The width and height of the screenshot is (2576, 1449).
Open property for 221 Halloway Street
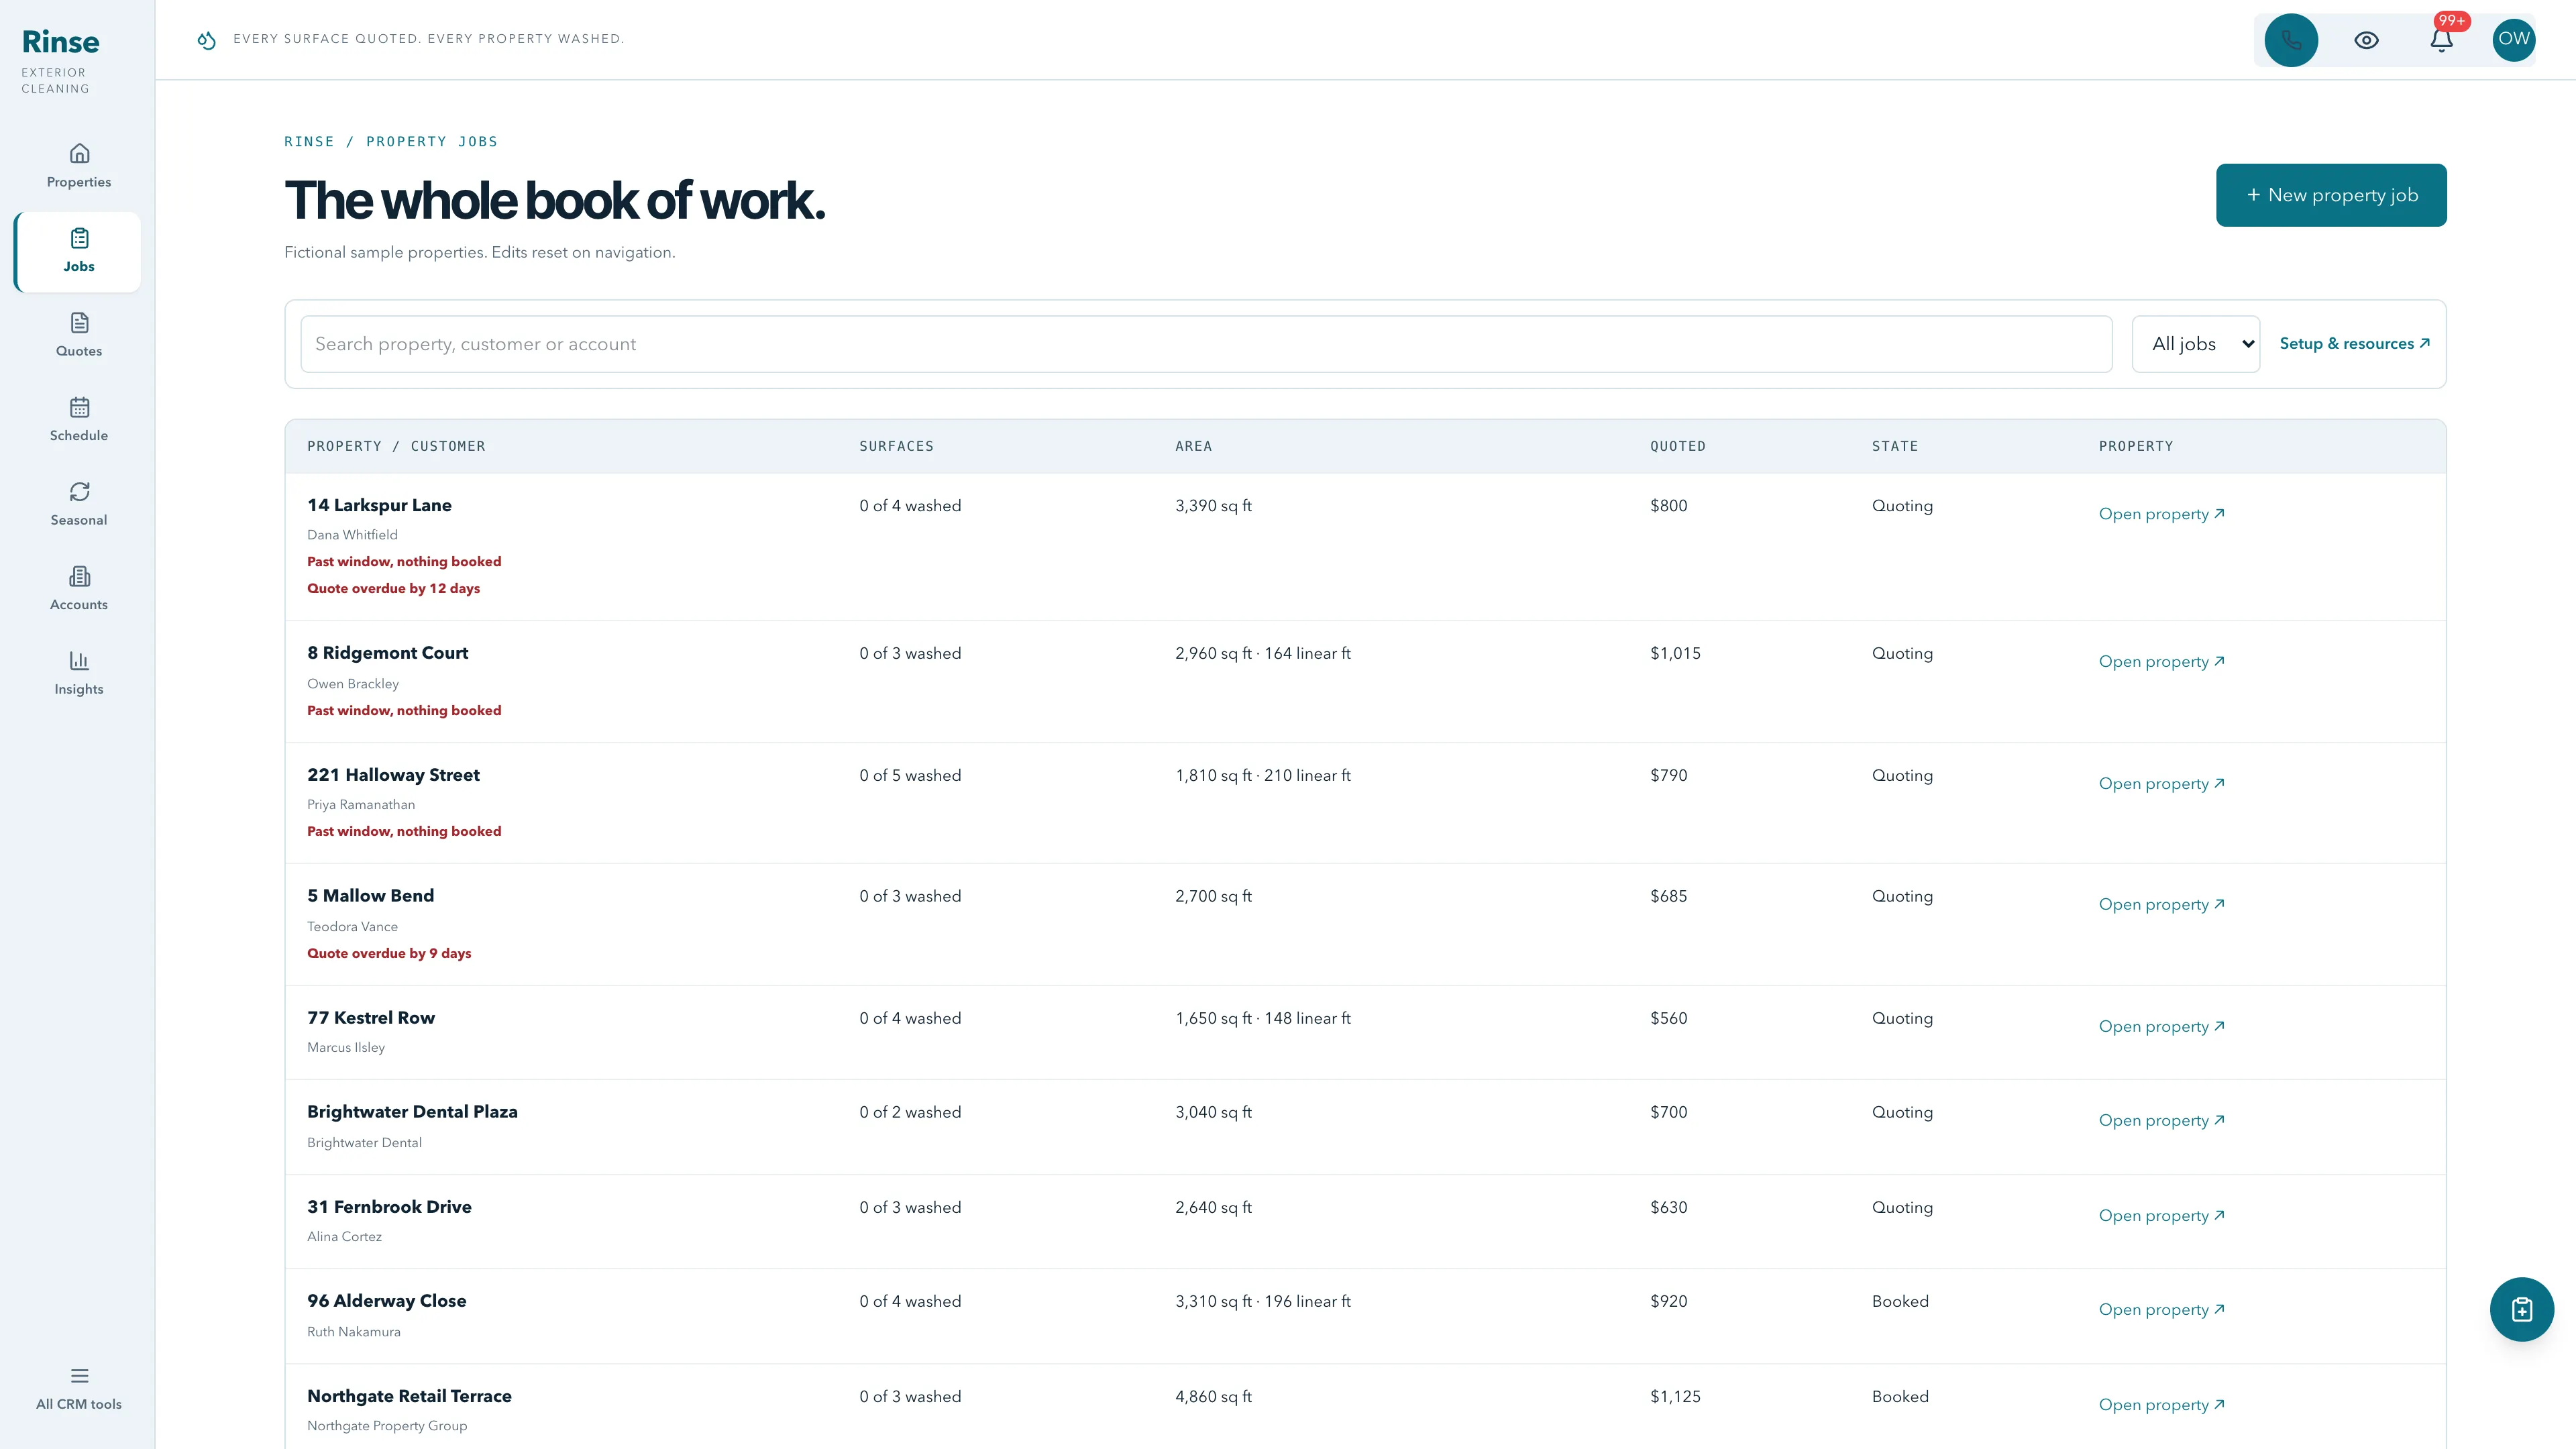tap(2161, 784)
